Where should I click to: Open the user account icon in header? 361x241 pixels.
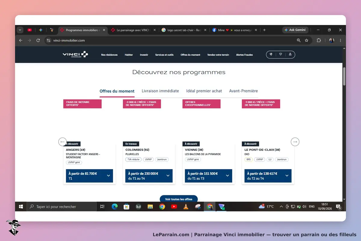pos(290,55)
